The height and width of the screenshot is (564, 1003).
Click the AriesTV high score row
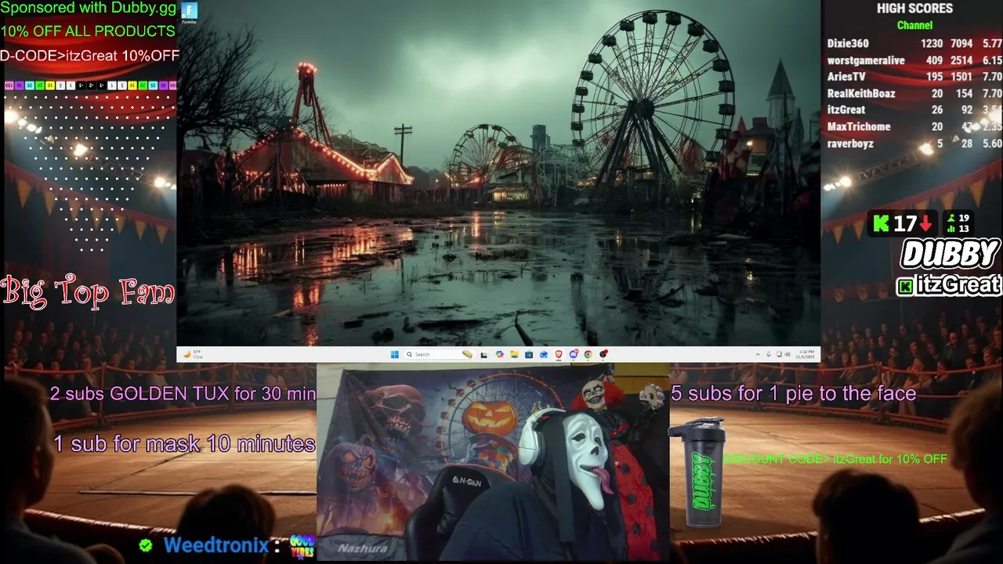pos(914,77)
